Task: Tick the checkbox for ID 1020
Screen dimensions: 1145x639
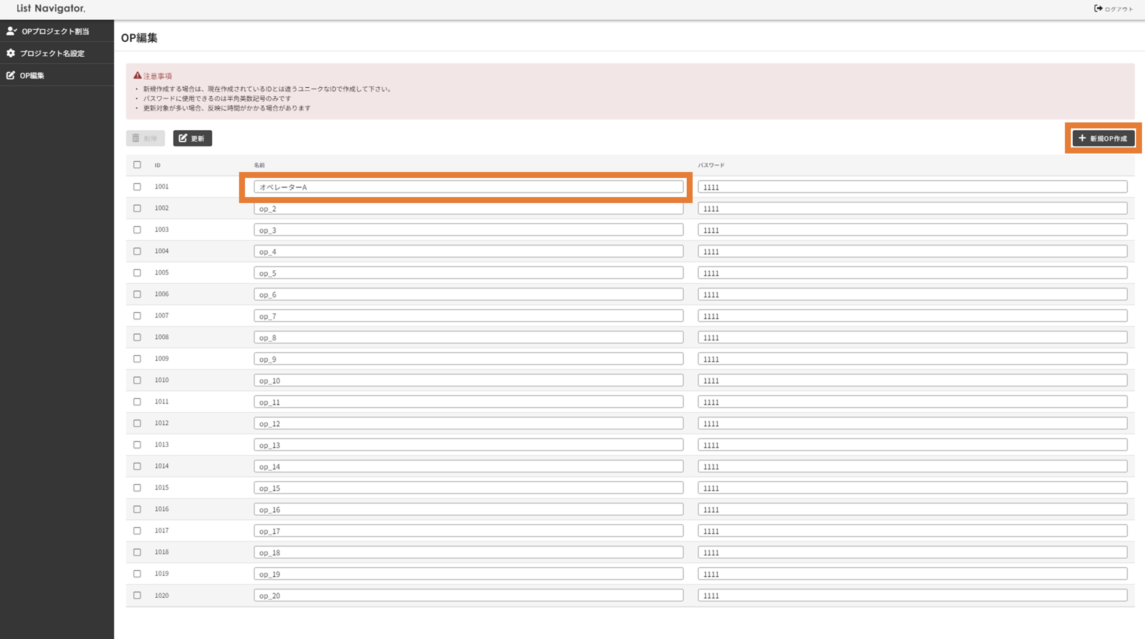Action: tap(137, 595)
